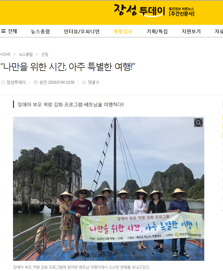Click the clock icon beside 승인 date
This screenshot has height=271, width=223.
[36, 82]
